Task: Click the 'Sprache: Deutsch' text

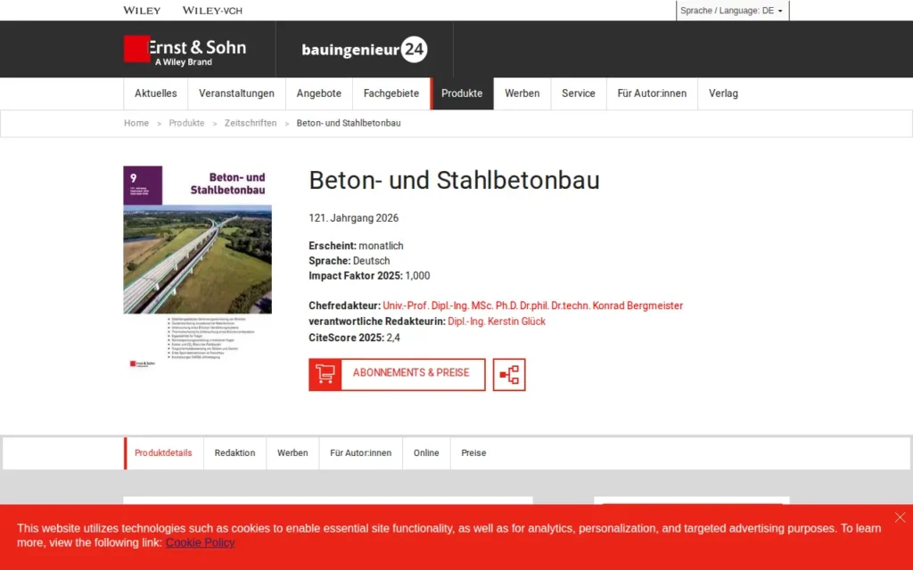Action: 350,261
